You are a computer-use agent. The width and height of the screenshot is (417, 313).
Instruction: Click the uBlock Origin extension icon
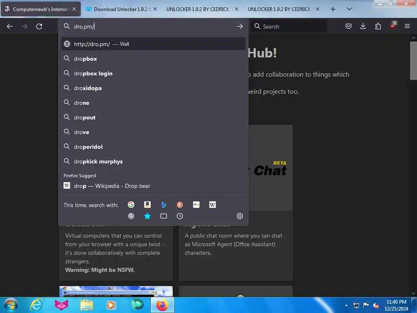393,26
